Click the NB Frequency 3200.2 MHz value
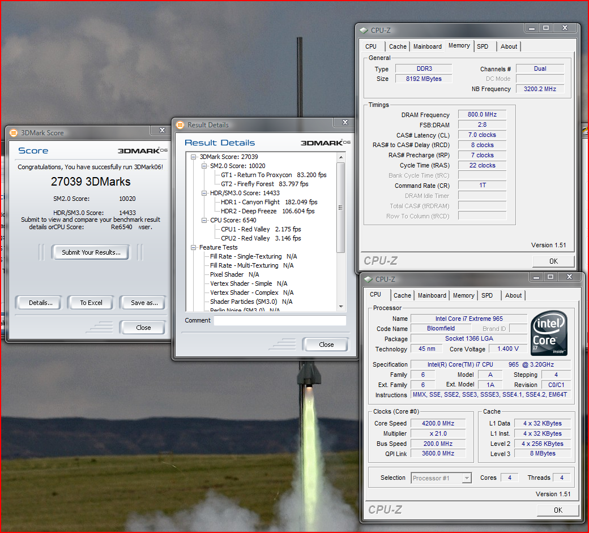 pyautogui.click(x=540, y=89)
